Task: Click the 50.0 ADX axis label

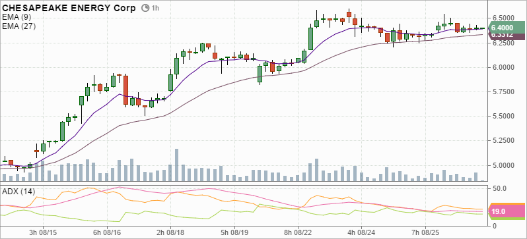Action: (x=499, y=188)
